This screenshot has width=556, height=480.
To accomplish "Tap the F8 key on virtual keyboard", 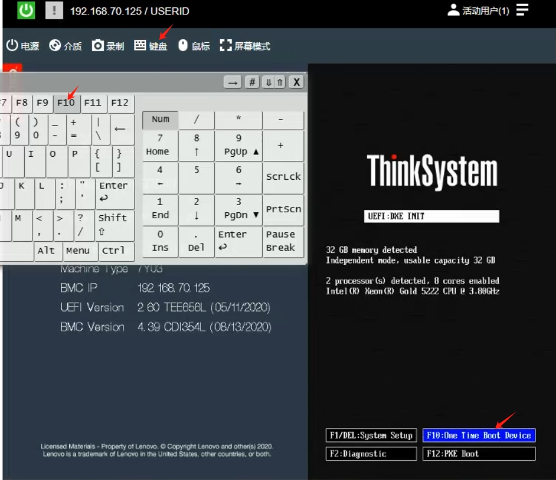I will click(22, 104).
